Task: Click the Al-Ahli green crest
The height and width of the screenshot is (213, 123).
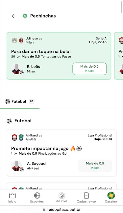Action: pyautogui.click(x=21, y=137)
